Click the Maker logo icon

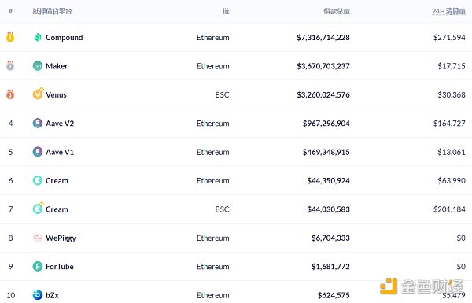(x=38, y=66)
